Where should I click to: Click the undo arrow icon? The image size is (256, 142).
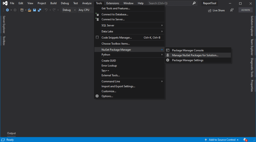[46, 10]
